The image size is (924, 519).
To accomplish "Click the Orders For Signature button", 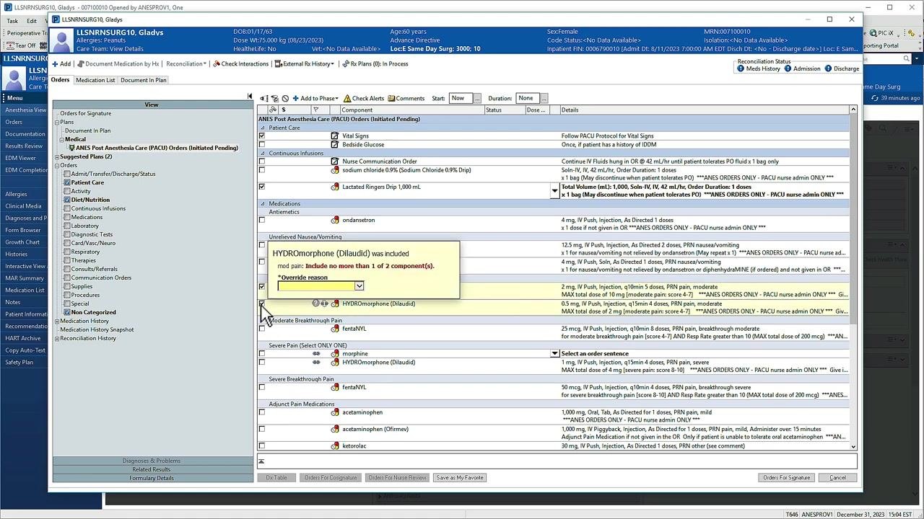I will pyautogui.click(x=787, y=478).
